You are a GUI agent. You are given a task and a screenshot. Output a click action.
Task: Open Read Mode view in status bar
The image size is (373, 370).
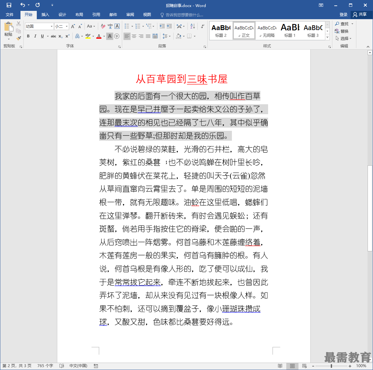pyautogui.click(x=280, y=366)
